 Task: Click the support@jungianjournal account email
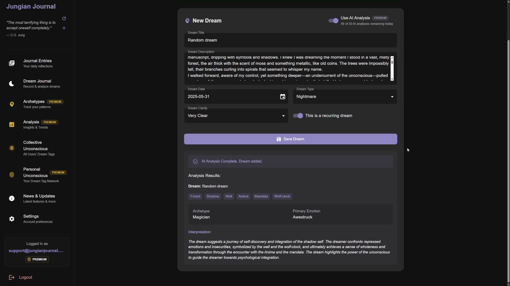(x=36, y=251)
